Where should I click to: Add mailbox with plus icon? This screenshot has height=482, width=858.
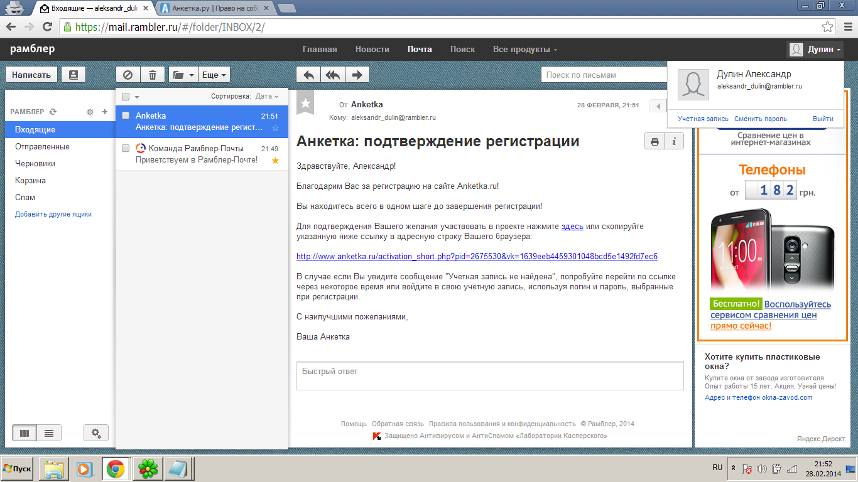coord(105,112)
